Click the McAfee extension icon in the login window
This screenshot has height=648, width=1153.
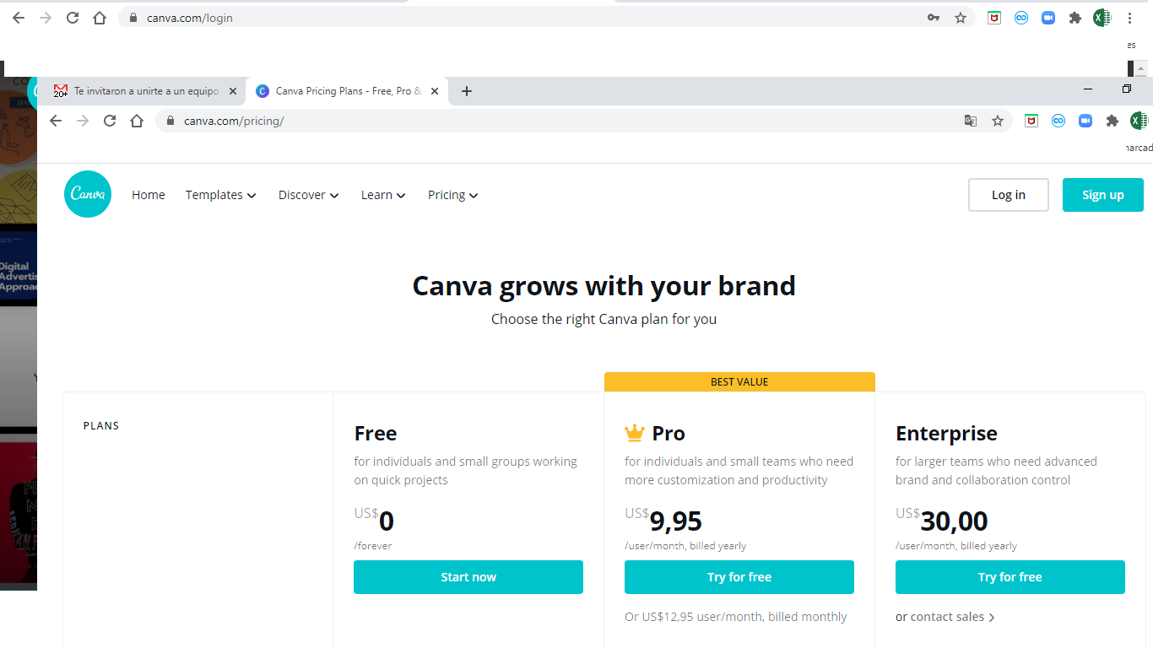click(994, 18)
